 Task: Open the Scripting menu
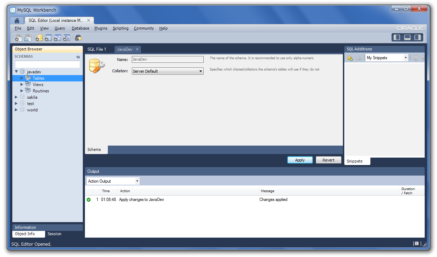coord(121,28)
